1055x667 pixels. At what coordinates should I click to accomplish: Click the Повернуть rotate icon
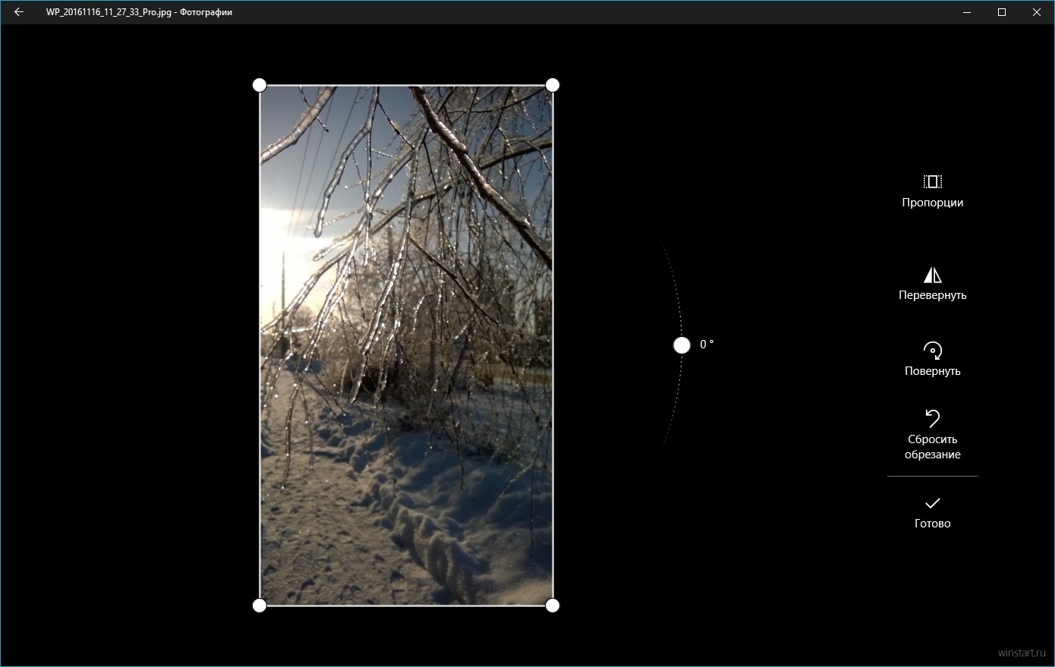(932, 351)
